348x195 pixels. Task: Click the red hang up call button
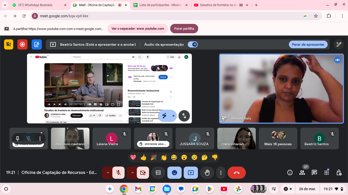[x=236, y=173]
